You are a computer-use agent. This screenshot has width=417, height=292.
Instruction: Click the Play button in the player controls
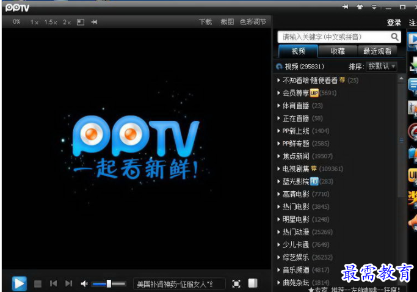point(19,283)
